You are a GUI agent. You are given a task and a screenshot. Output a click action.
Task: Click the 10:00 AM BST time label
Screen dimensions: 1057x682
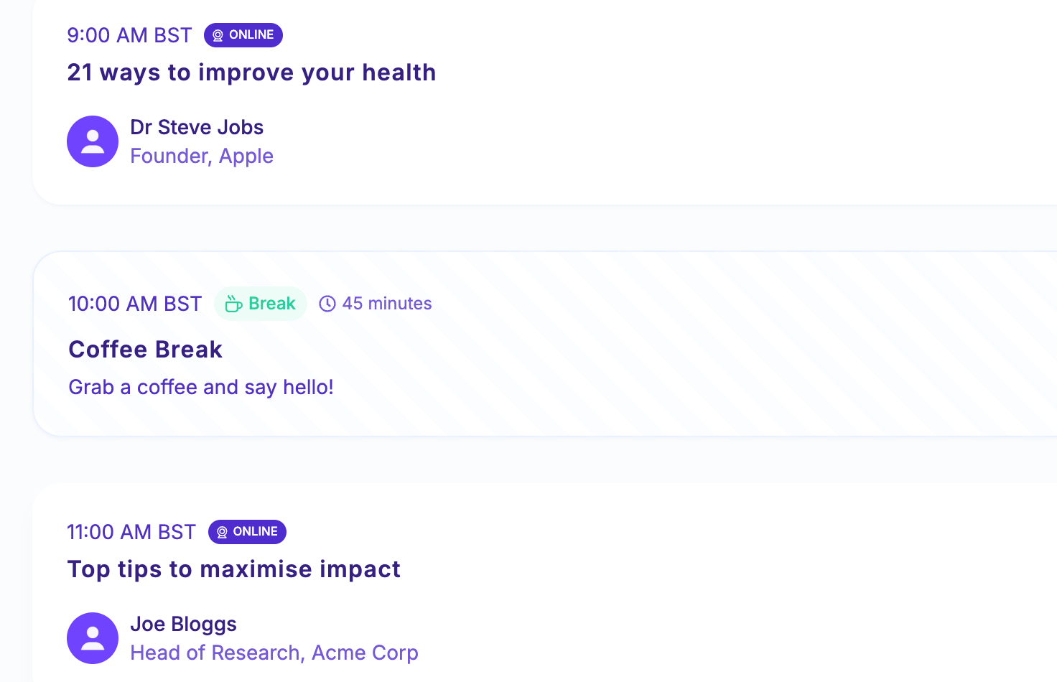click(135, 304)
